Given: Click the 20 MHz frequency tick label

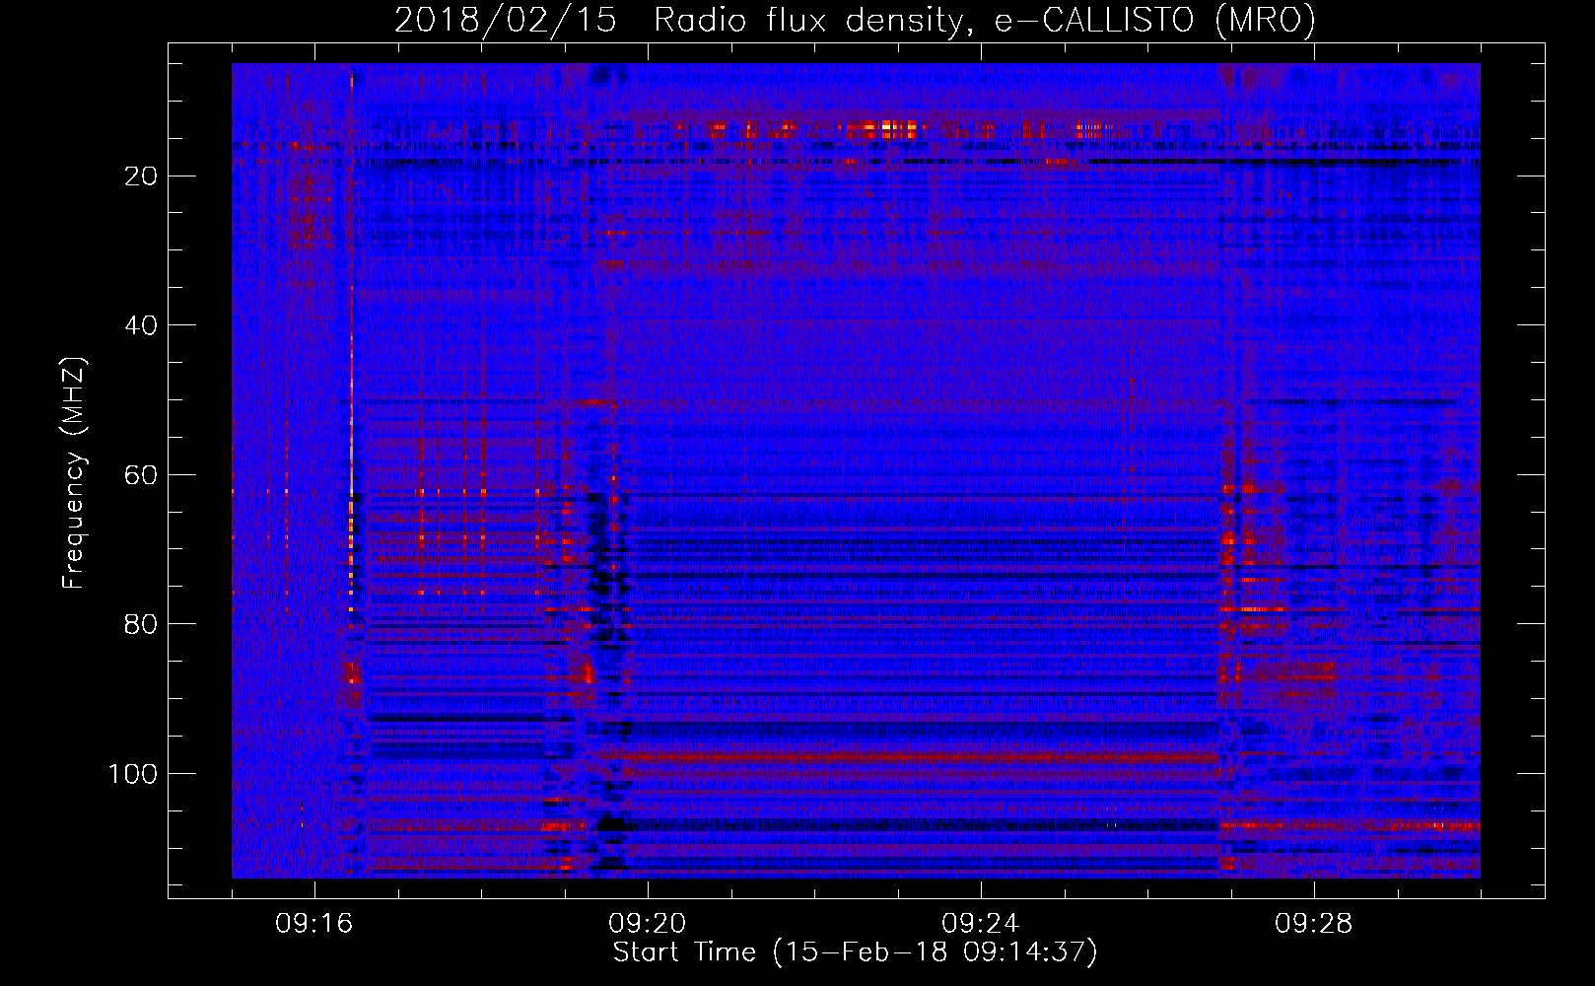Looking at the screenshot, I should pyautogui.click(x=141, y=176).
